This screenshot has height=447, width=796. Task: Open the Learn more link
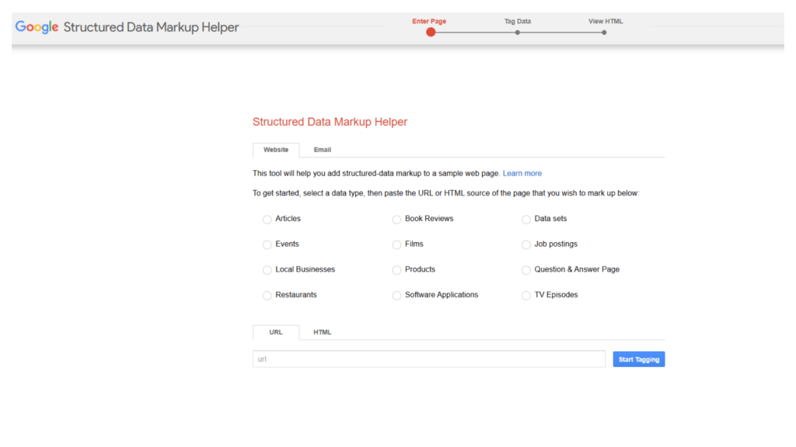(522, 173)
